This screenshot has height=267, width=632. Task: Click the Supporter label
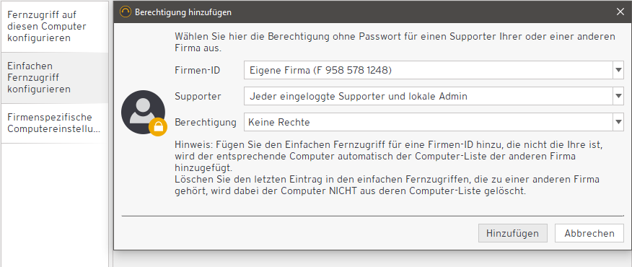(198, 97)
